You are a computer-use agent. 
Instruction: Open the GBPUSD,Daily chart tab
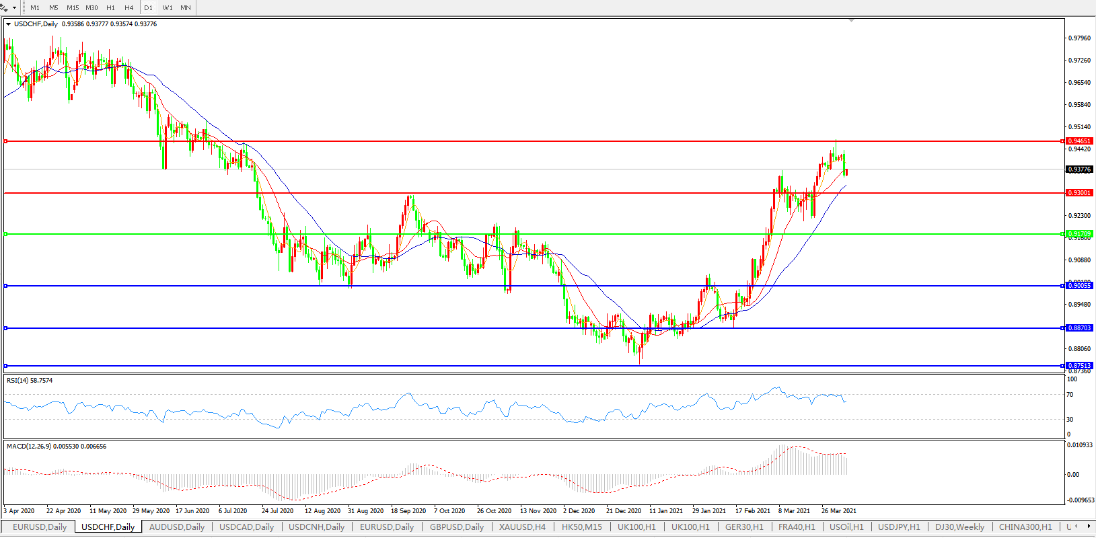tap(457, 527)
